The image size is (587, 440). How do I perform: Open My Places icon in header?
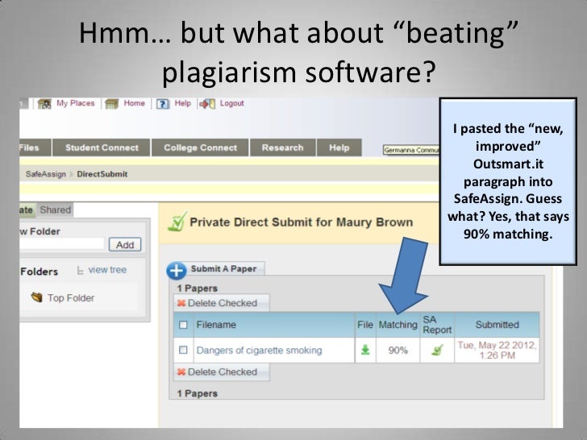(x=44, y=104)
